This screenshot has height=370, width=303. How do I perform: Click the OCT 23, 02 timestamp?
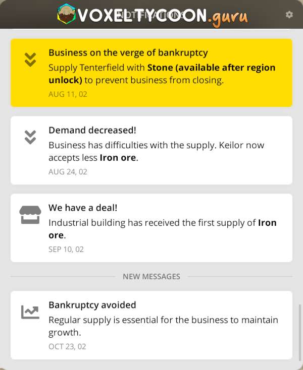click(x=67, y=346)
